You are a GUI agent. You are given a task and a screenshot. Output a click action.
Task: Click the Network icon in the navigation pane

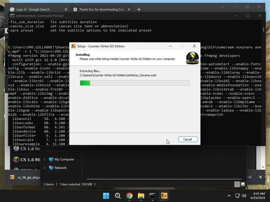(x=51, y=168)
